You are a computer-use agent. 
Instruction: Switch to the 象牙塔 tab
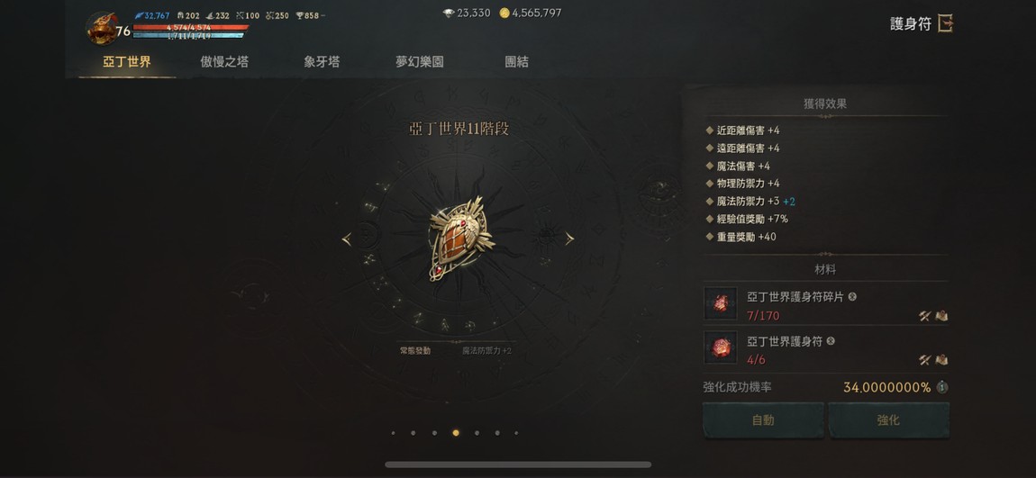(322, 62)
